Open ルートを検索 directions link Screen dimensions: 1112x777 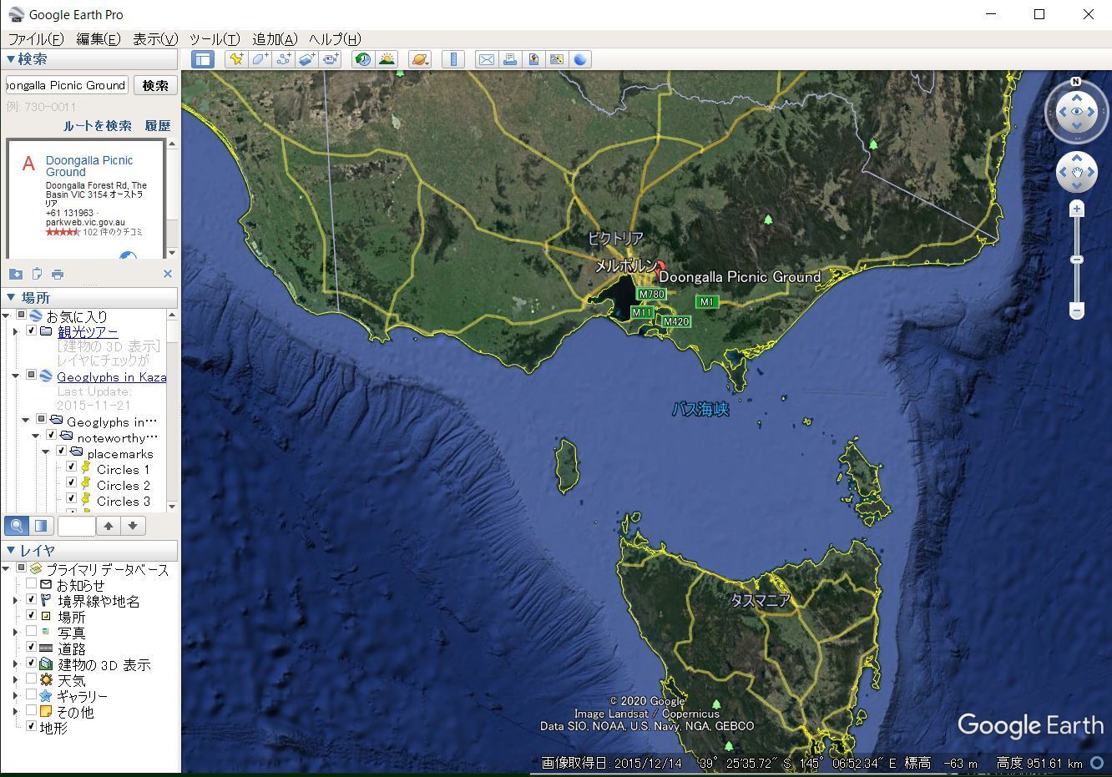(98, 125)
